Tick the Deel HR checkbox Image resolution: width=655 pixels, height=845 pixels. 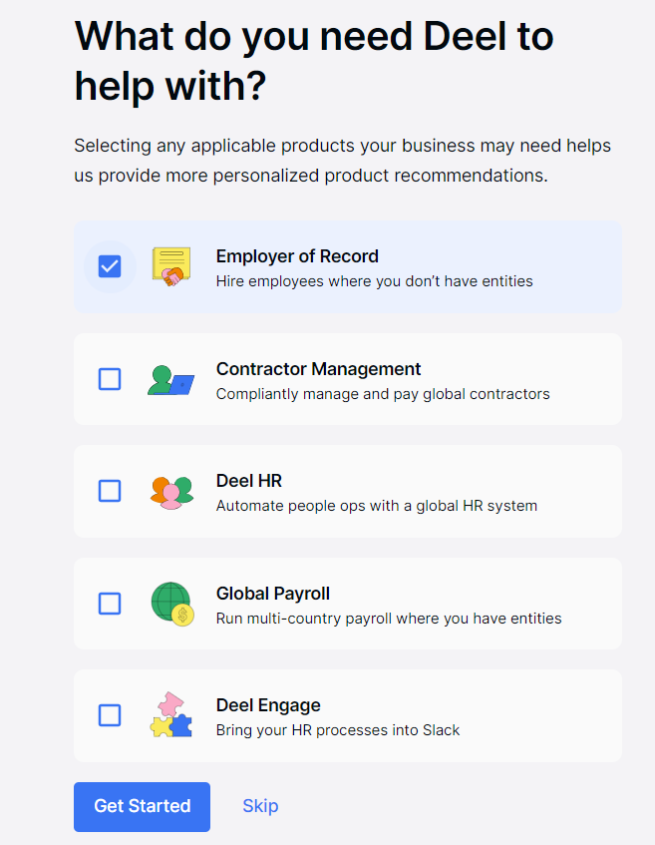(x=110, y=491)
